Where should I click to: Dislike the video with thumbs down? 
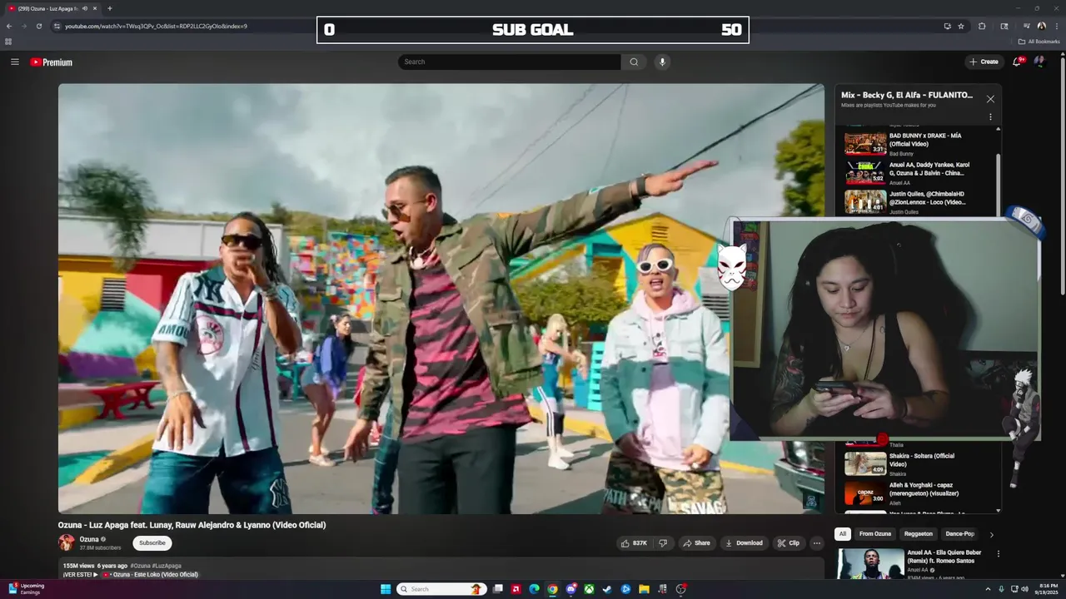click(664, 543)
